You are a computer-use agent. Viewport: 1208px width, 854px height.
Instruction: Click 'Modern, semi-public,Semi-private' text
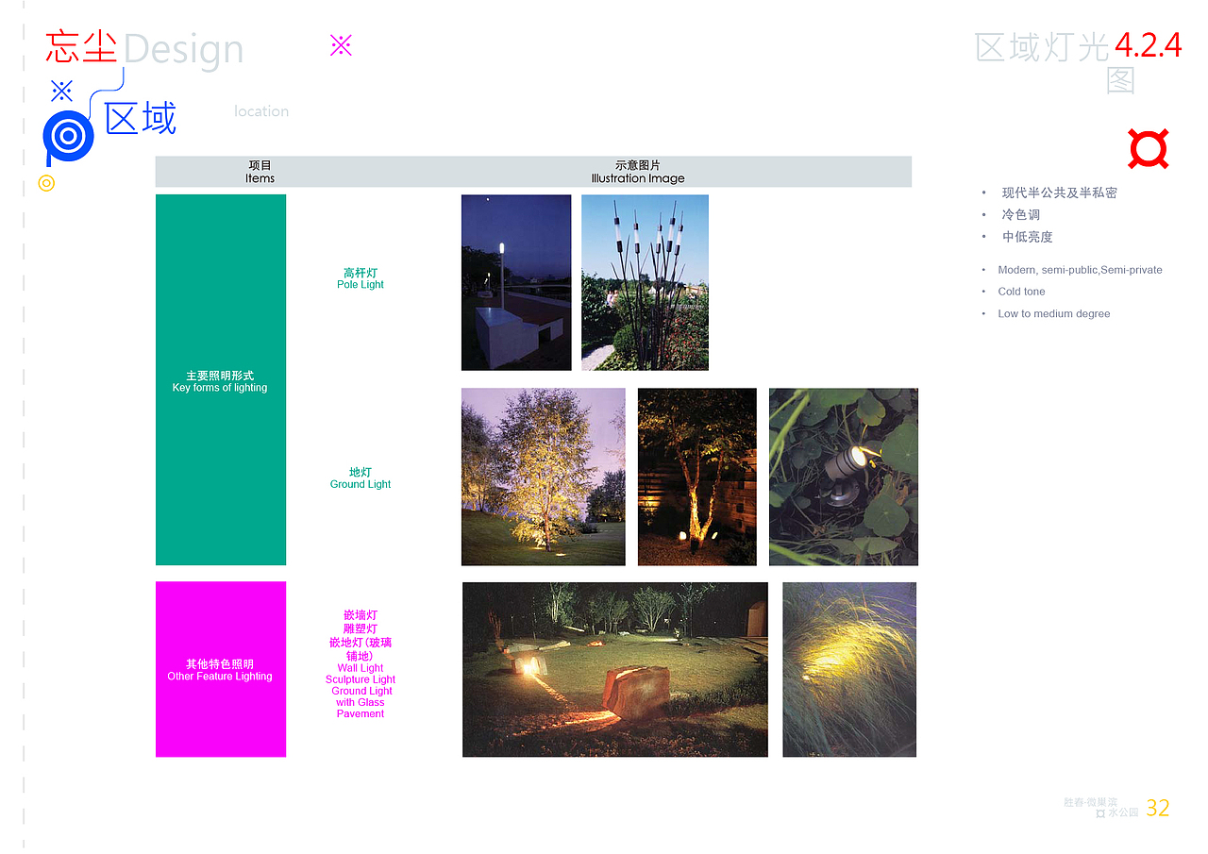(x=1081, y=270)
